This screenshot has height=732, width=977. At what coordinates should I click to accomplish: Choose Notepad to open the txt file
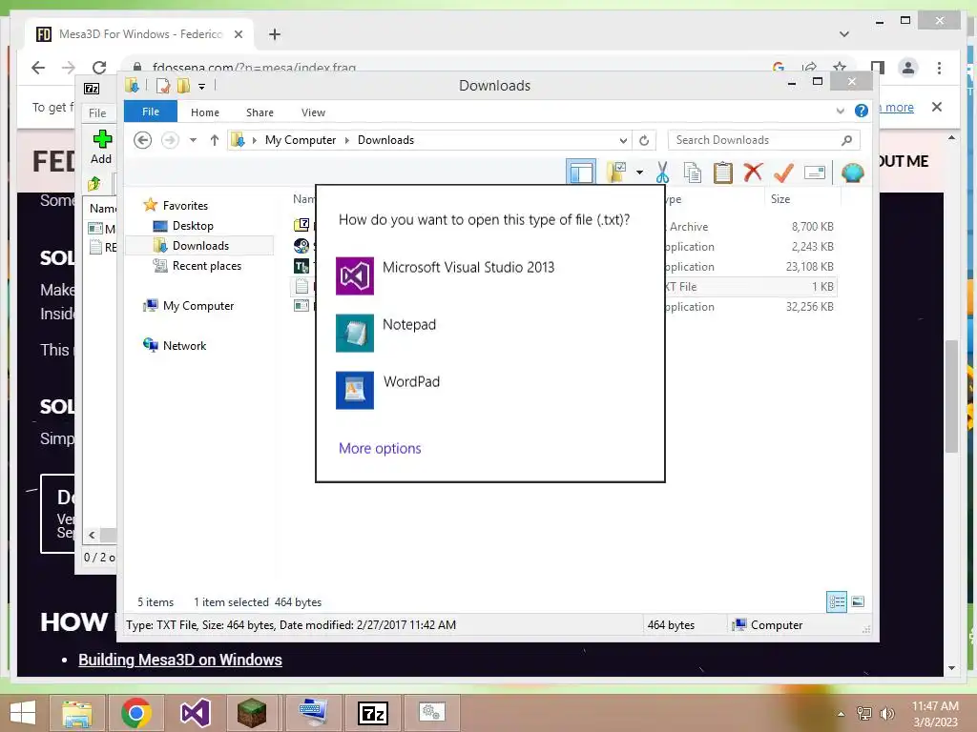pyautogui.click(x=490, y=333)
